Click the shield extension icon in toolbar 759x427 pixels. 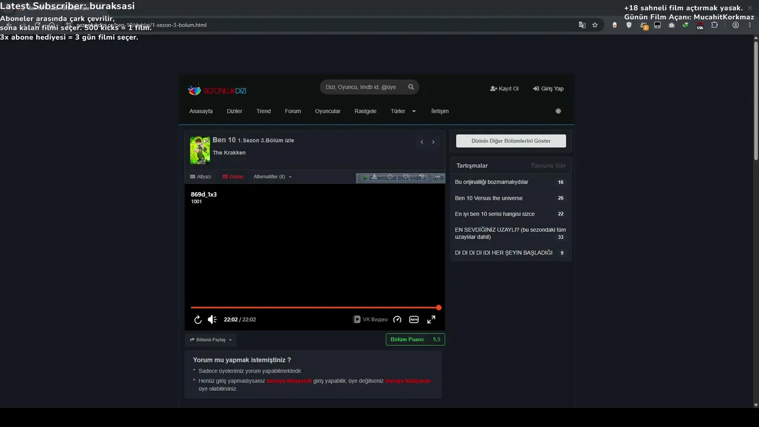pos(629,25)
